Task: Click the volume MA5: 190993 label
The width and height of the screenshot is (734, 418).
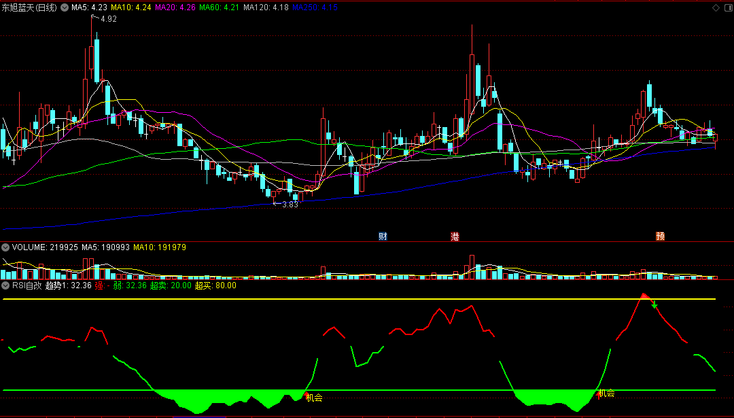Action: click(x=105, y=247)
